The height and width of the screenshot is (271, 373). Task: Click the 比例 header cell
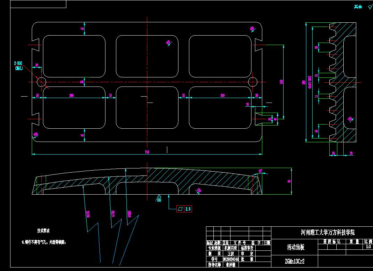tap(368, 242)
